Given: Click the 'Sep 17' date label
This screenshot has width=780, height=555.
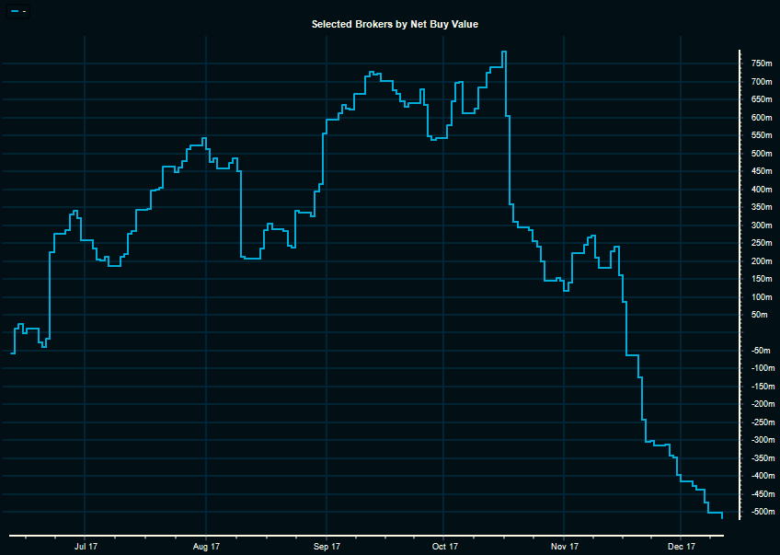Looking at the screenshot, I should (x=327, y=547).
